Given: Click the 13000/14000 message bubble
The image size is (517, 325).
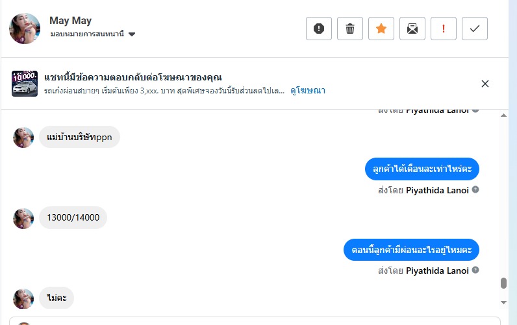Looking at the screenshot, I should 73,217.
